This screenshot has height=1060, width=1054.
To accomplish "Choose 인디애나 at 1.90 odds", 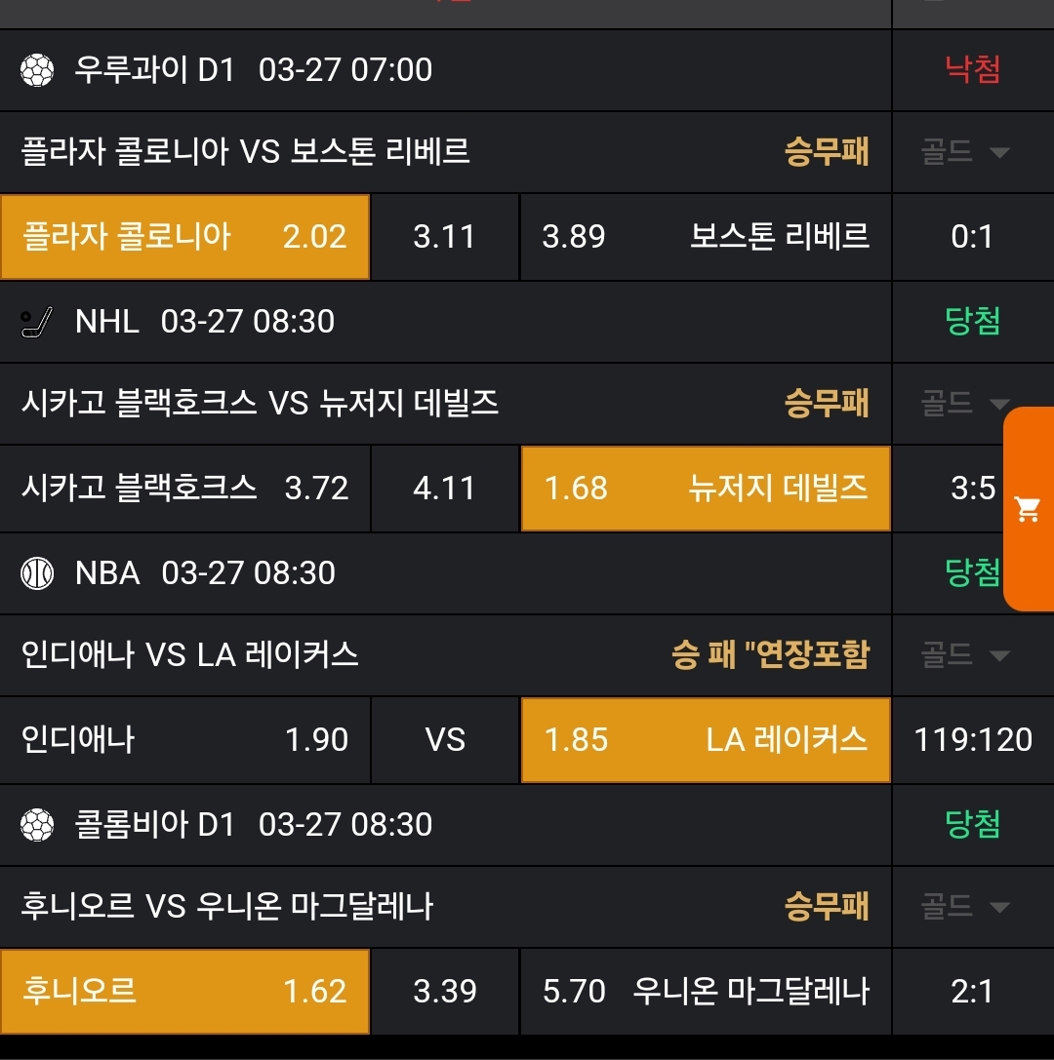I will click(184, 740).
